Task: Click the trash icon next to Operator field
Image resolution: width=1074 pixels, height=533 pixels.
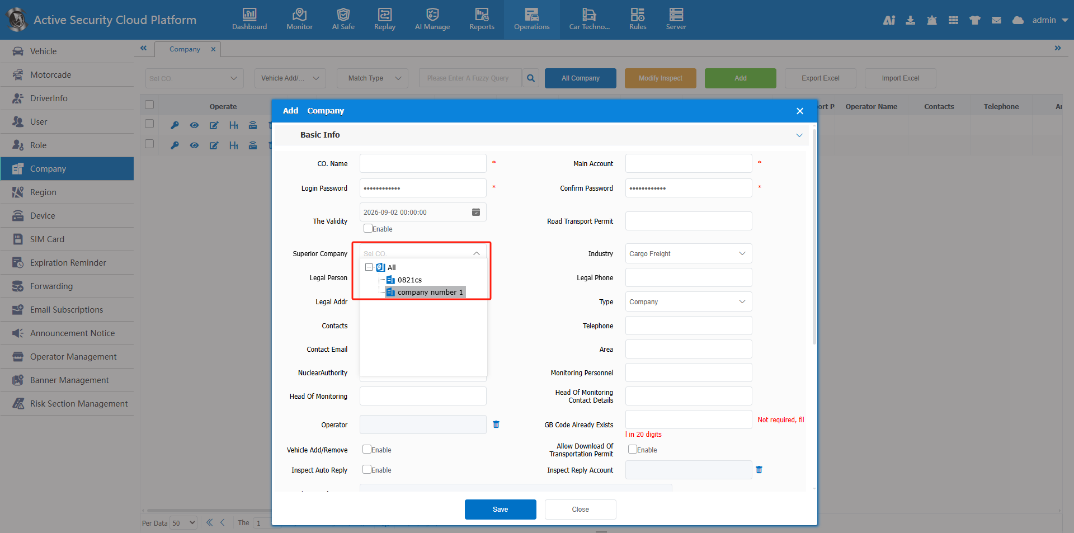Action: [x=496, y=424]
